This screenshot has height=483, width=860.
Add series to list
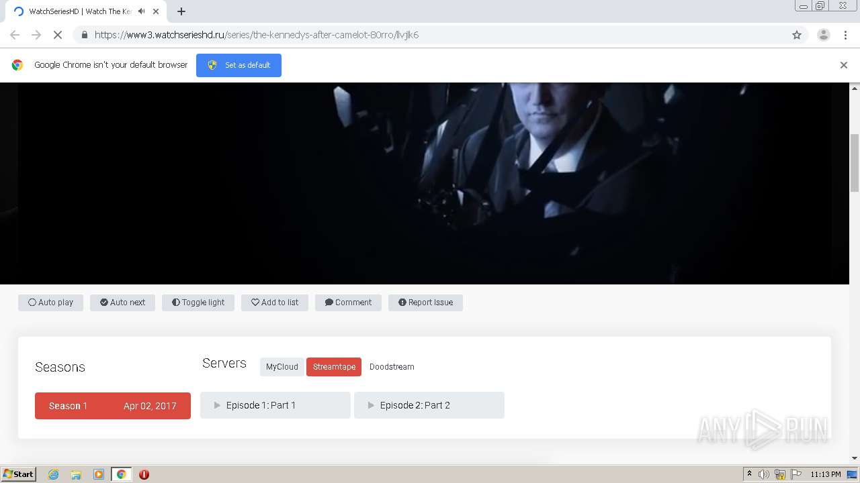coord(275,303)
